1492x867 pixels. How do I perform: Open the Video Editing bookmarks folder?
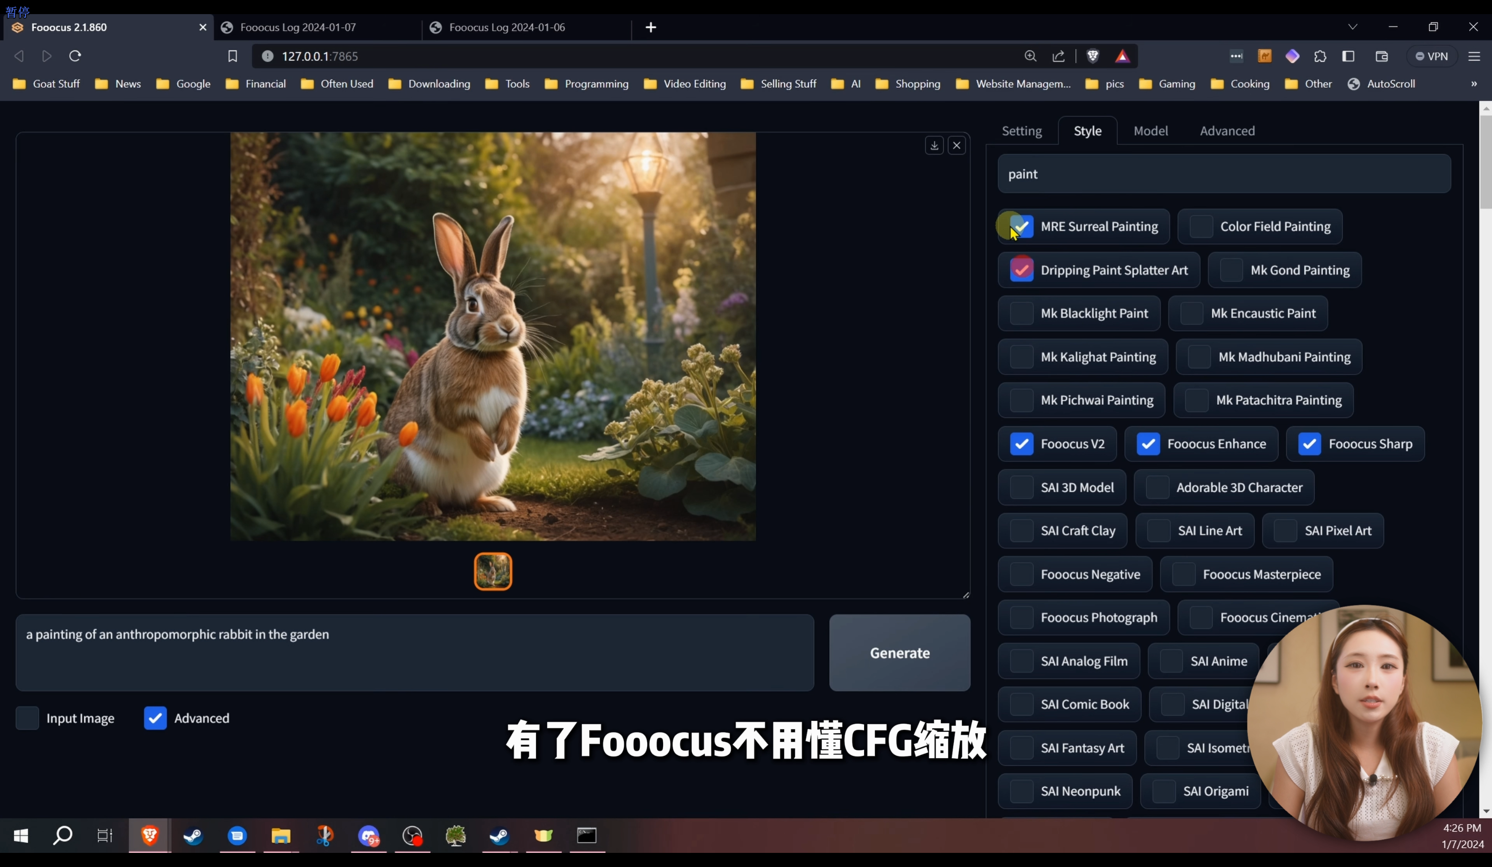[685, 84]
